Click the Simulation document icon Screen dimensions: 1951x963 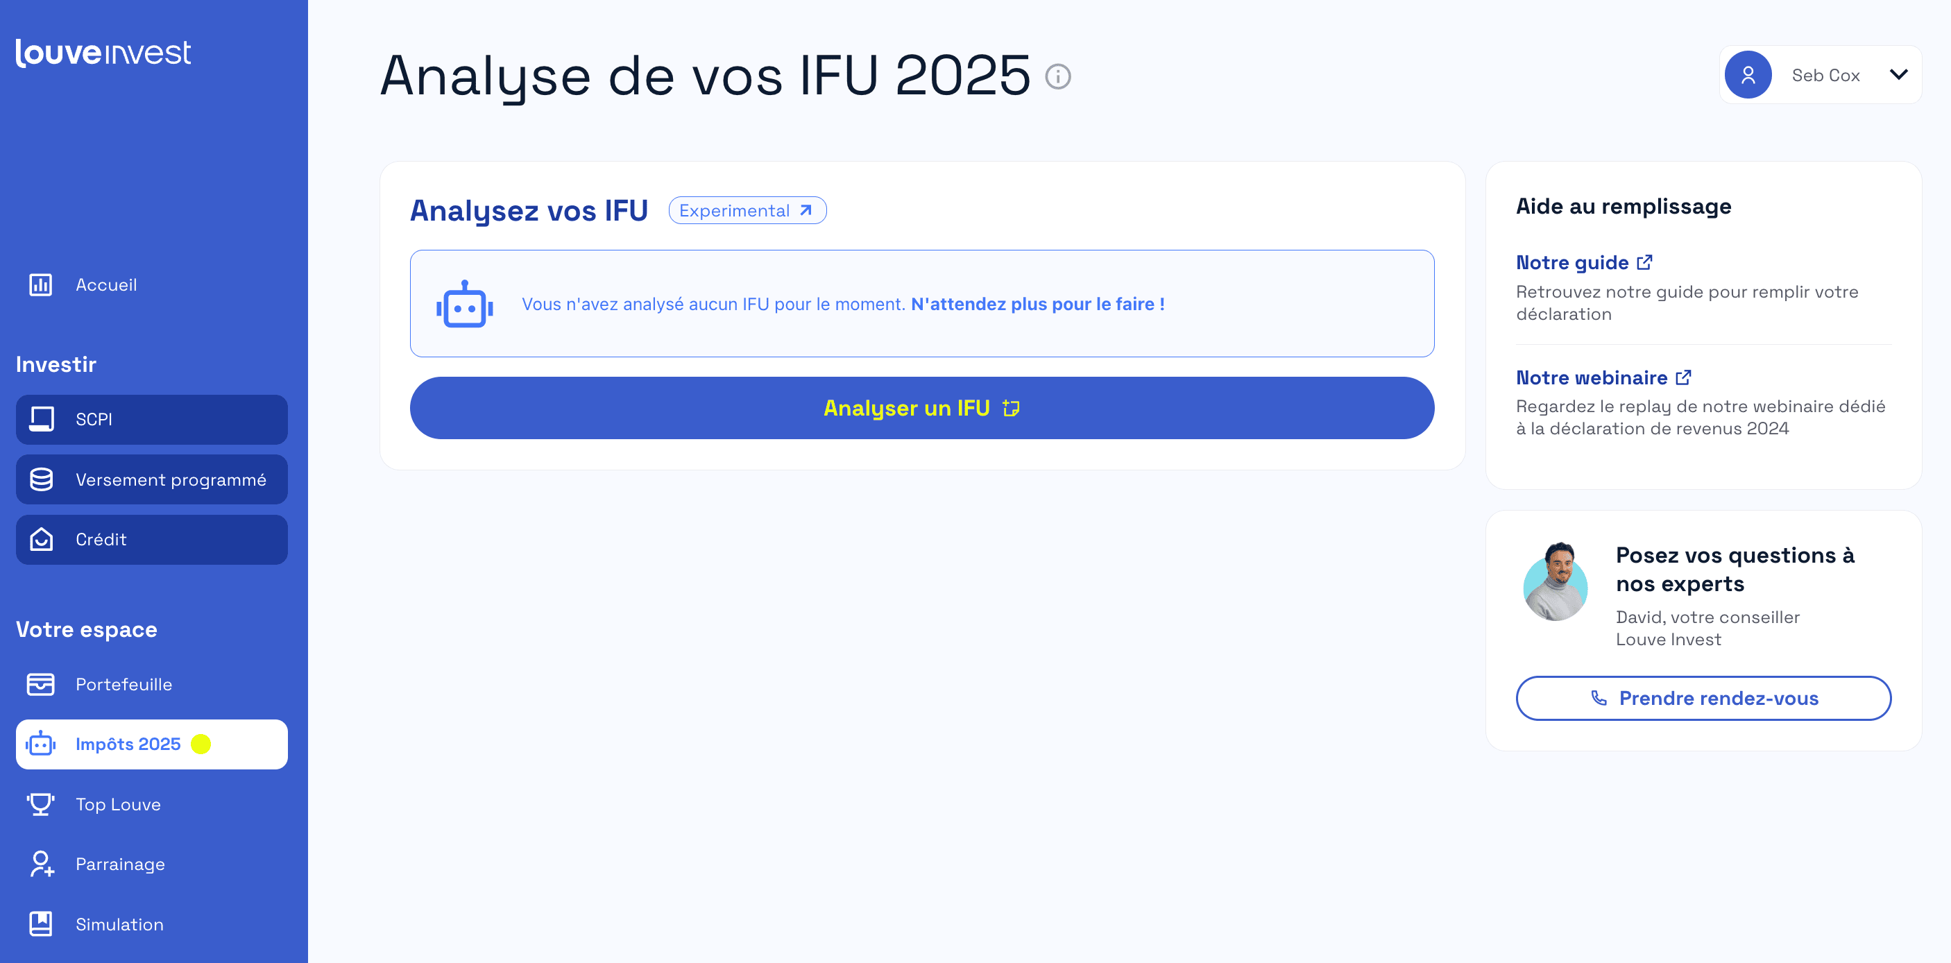click(x=42, y=923)
